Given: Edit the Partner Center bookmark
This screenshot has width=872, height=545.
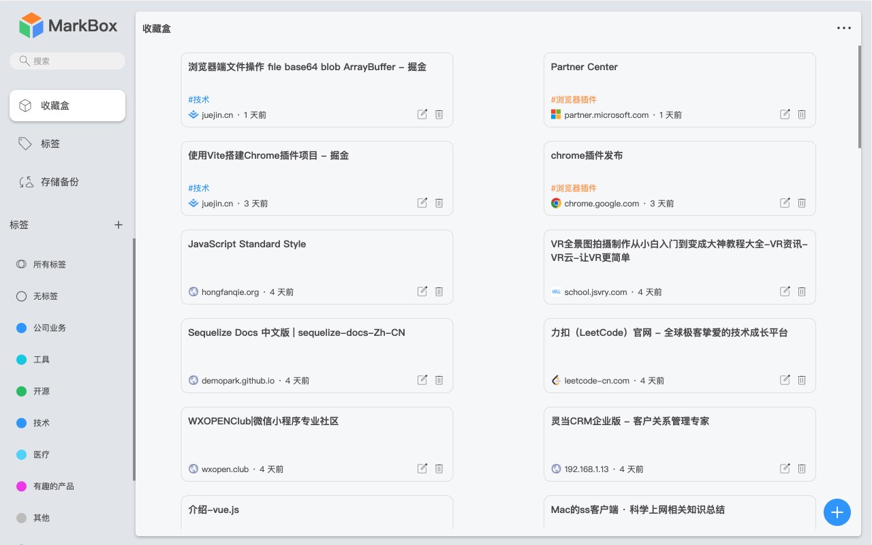Looking at the screenshot, I should coord(785,114).
